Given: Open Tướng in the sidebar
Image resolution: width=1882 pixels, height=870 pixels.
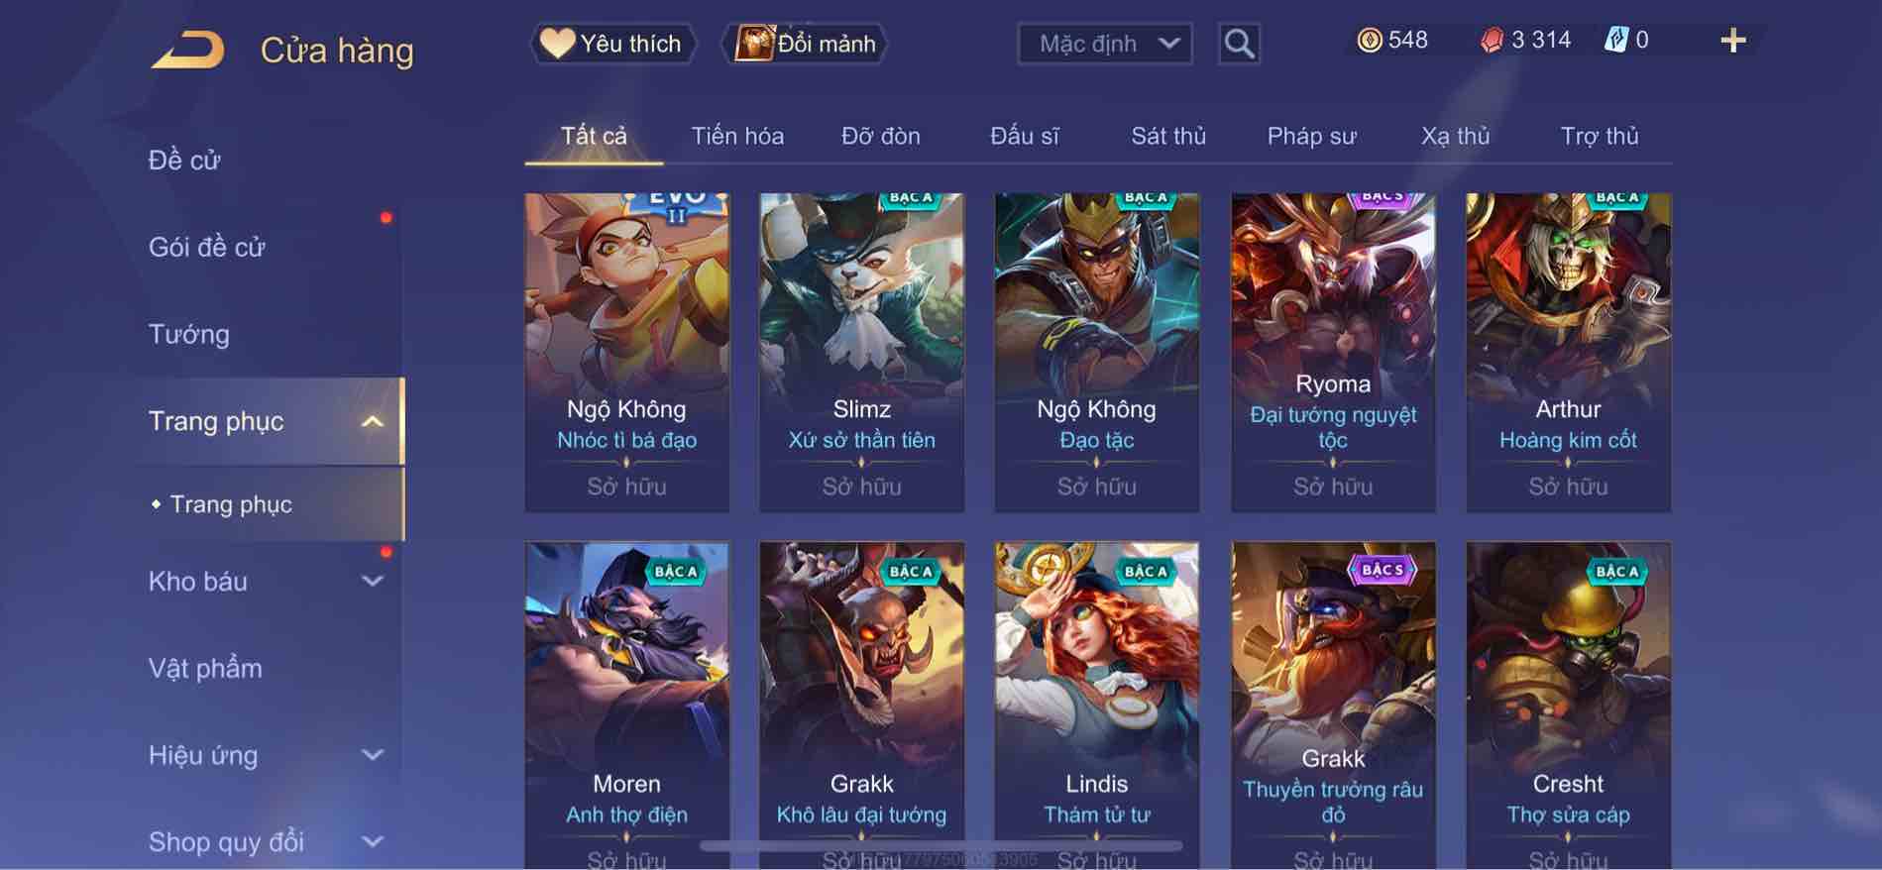Looking at the screenshot, I should coord(189,334).
